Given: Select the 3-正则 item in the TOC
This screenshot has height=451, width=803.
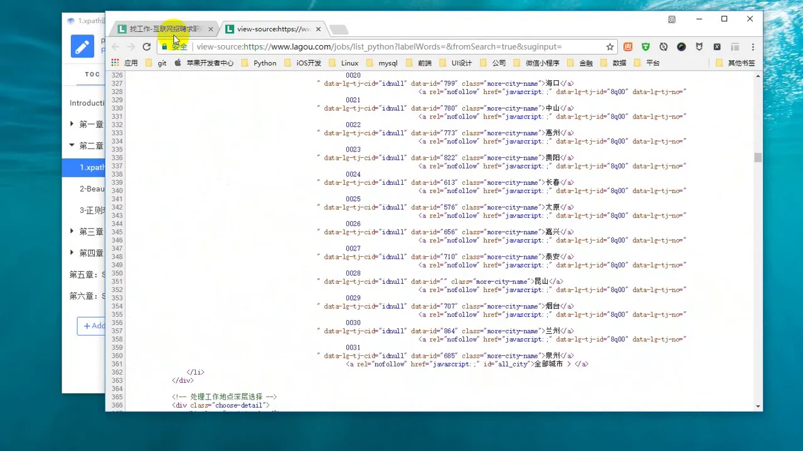Looking at the screenshot, I should click(92, 210).
